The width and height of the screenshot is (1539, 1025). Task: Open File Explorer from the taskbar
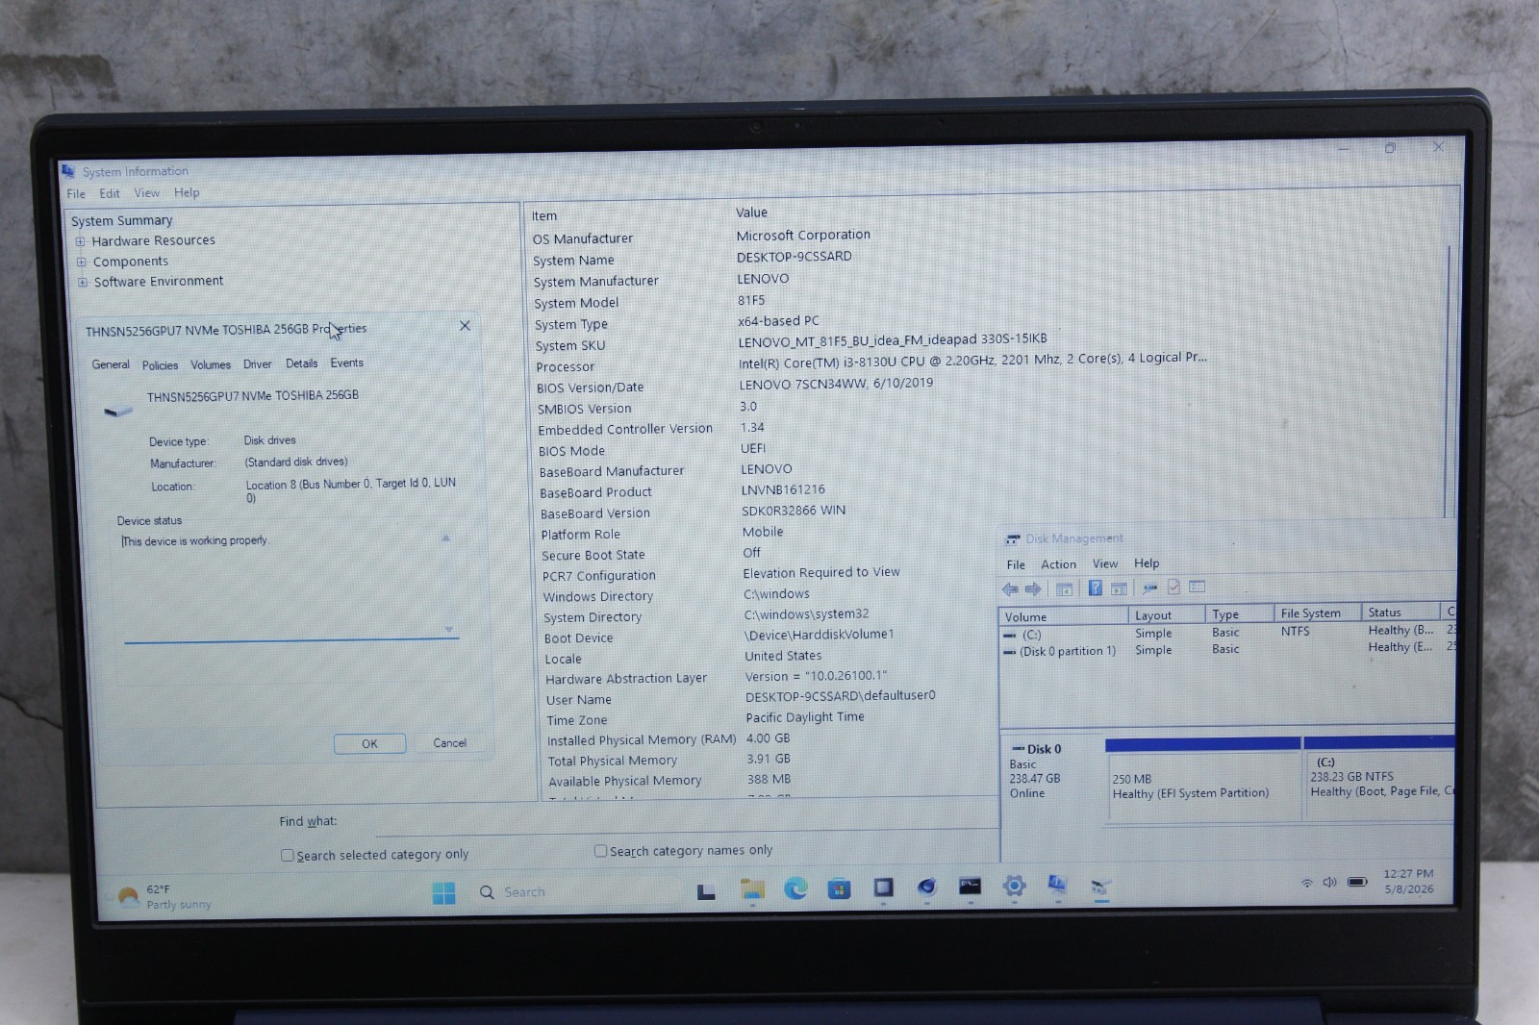[752, 889]
